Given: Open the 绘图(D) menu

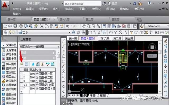Looking at the screenshot, I should [97, 9].
